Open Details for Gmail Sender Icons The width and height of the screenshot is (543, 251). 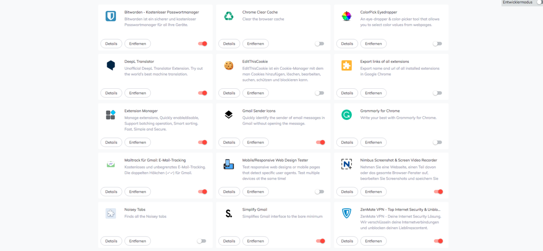pos(229,142)
